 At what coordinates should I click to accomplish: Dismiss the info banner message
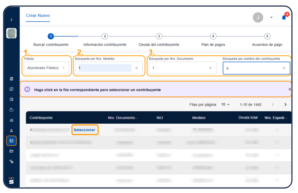(290, 90)
